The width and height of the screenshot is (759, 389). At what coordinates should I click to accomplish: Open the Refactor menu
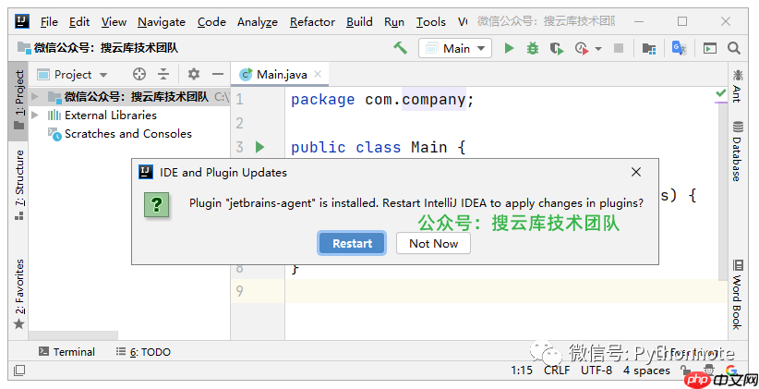point(312,22)
